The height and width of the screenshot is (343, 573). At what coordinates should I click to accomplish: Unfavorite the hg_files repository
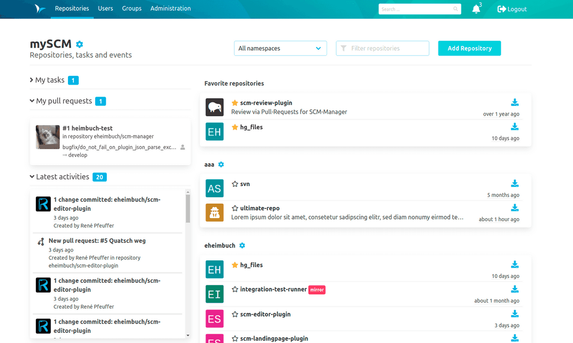coord(234,127)
